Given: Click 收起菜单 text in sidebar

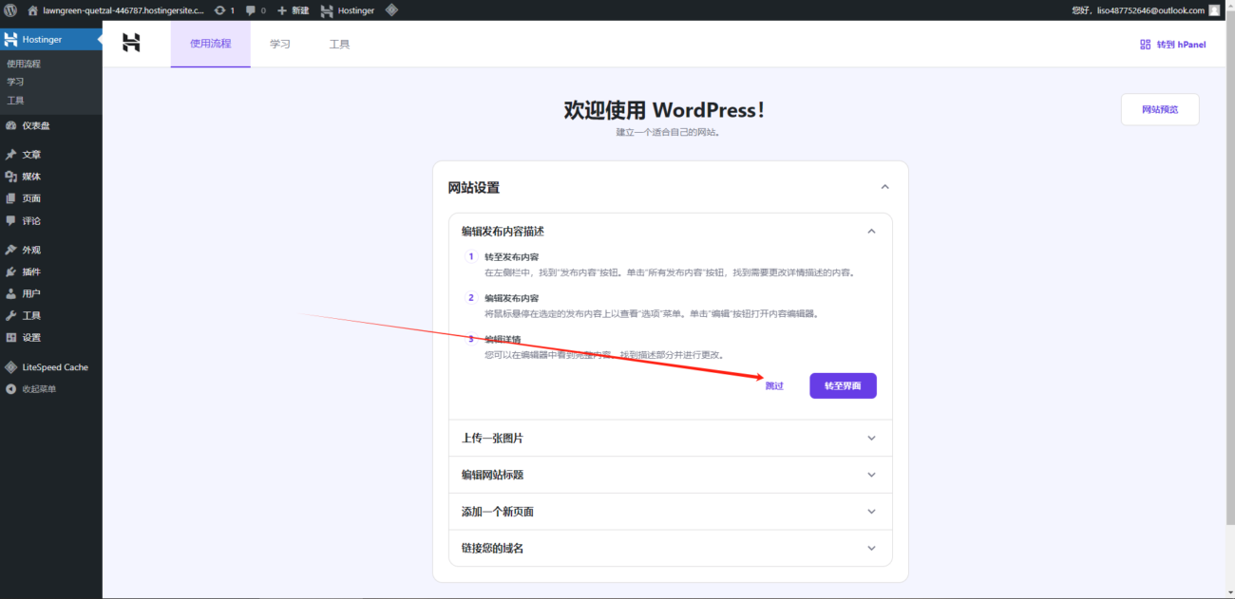Looking at the screenshot, I should coord(39,389).
